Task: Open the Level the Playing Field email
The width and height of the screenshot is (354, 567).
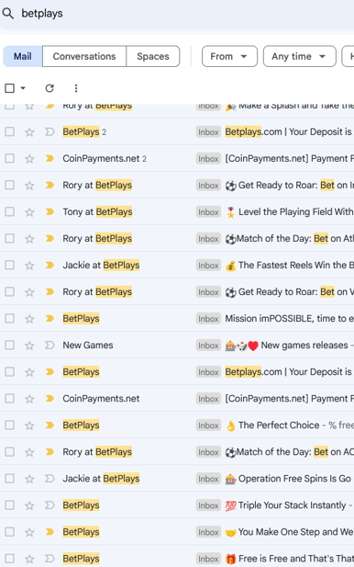Action: (295, 212)
